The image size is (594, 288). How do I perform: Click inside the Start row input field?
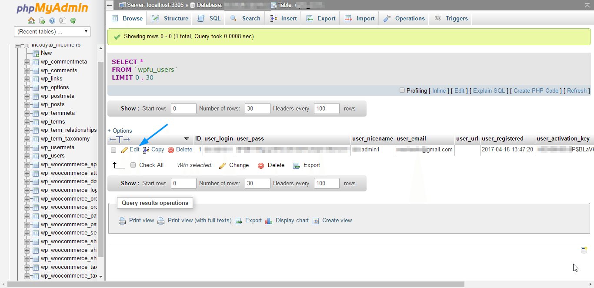point(183,108)
